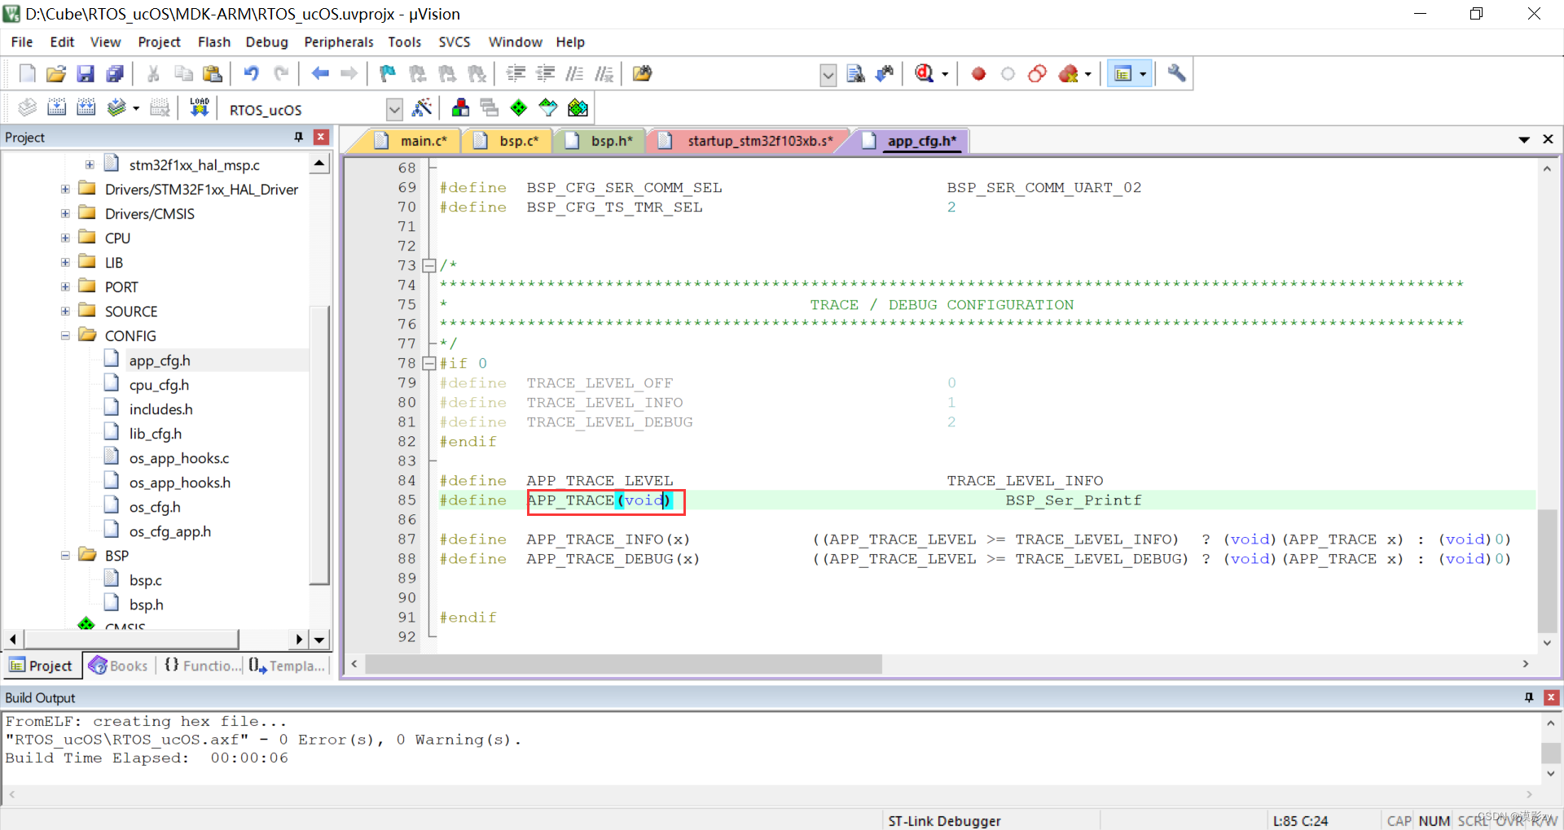1564x830 pixels.
Task: Expand the PORT folder
Action: [65, 286]
